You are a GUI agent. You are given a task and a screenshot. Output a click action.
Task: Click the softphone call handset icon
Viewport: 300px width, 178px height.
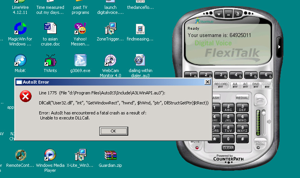coord(260,100)
